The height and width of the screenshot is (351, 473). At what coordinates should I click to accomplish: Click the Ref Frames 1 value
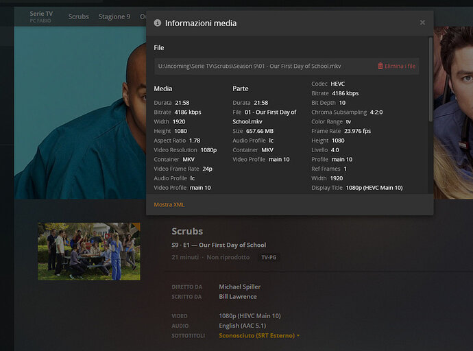(345, 169)
